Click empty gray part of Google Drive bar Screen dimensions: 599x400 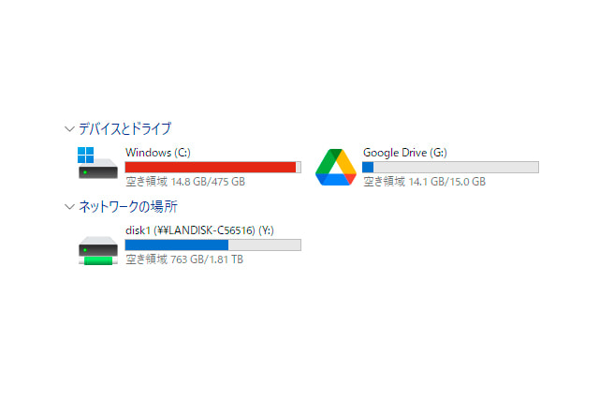pyautogui.click(x=456, y=167)
